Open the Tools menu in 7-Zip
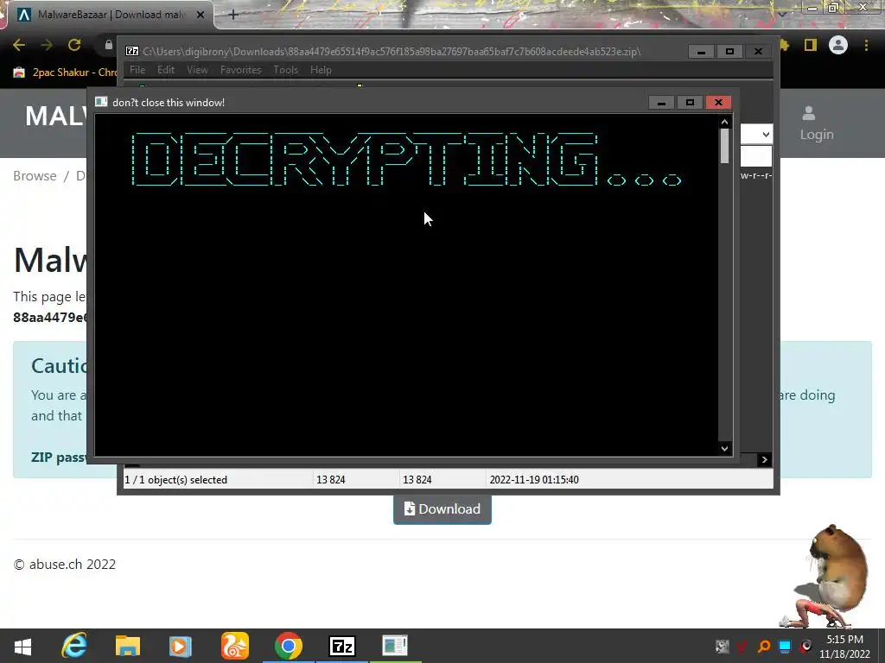Viewport: 885px width, 663px height. (x=285, y=70)
